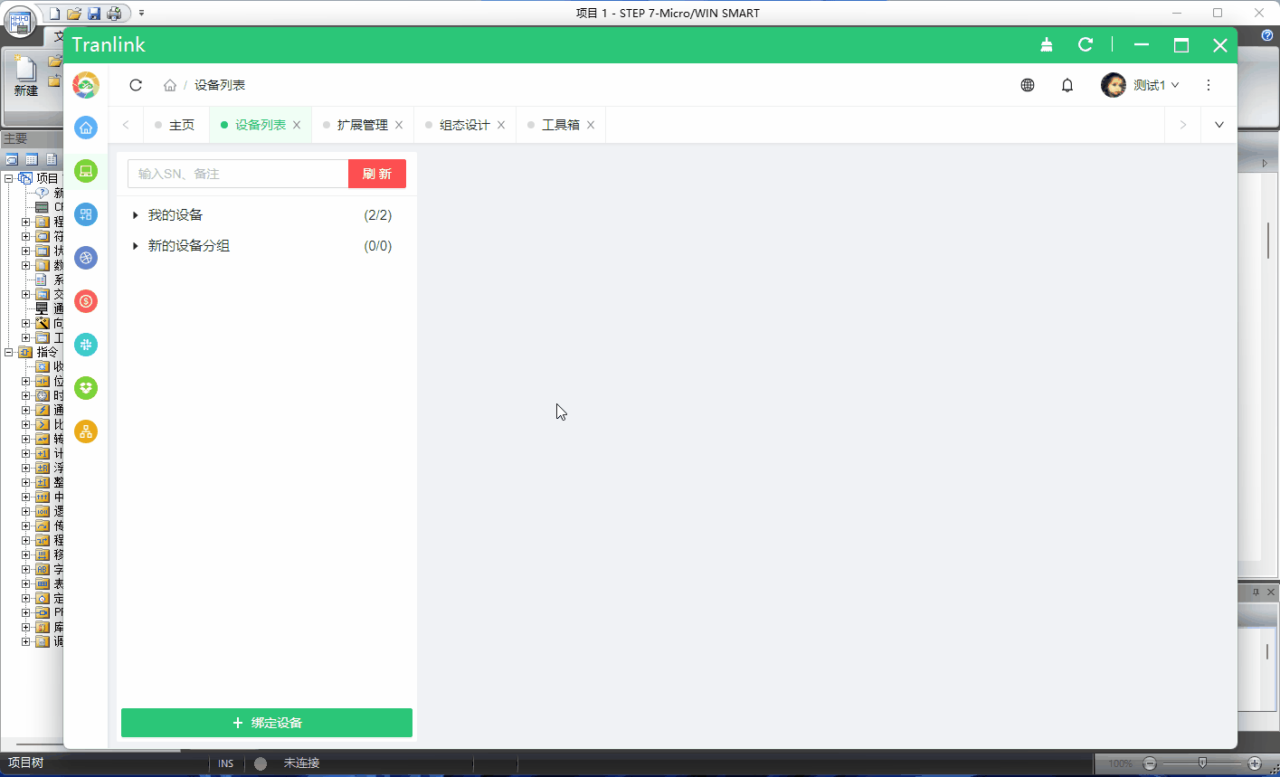The height and width of the screenshot is (777, 1280).
Task: Click the new document icon in STEP 7 quick toolbar
Action: pos(55,14)
